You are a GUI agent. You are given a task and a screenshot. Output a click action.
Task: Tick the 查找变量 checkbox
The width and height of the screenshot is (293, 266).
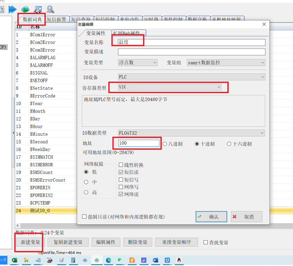click(x=205, y=242)
